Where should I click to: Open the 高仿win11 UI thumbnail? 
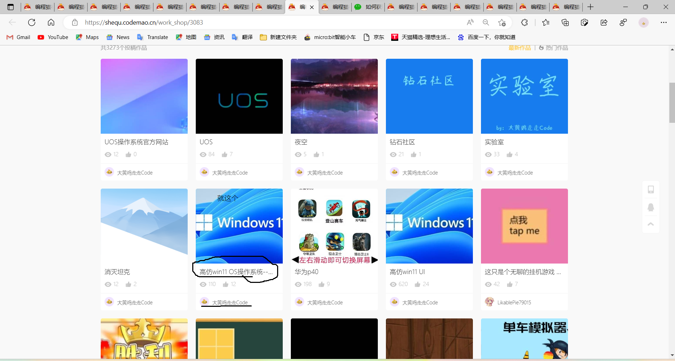point(429,226)
